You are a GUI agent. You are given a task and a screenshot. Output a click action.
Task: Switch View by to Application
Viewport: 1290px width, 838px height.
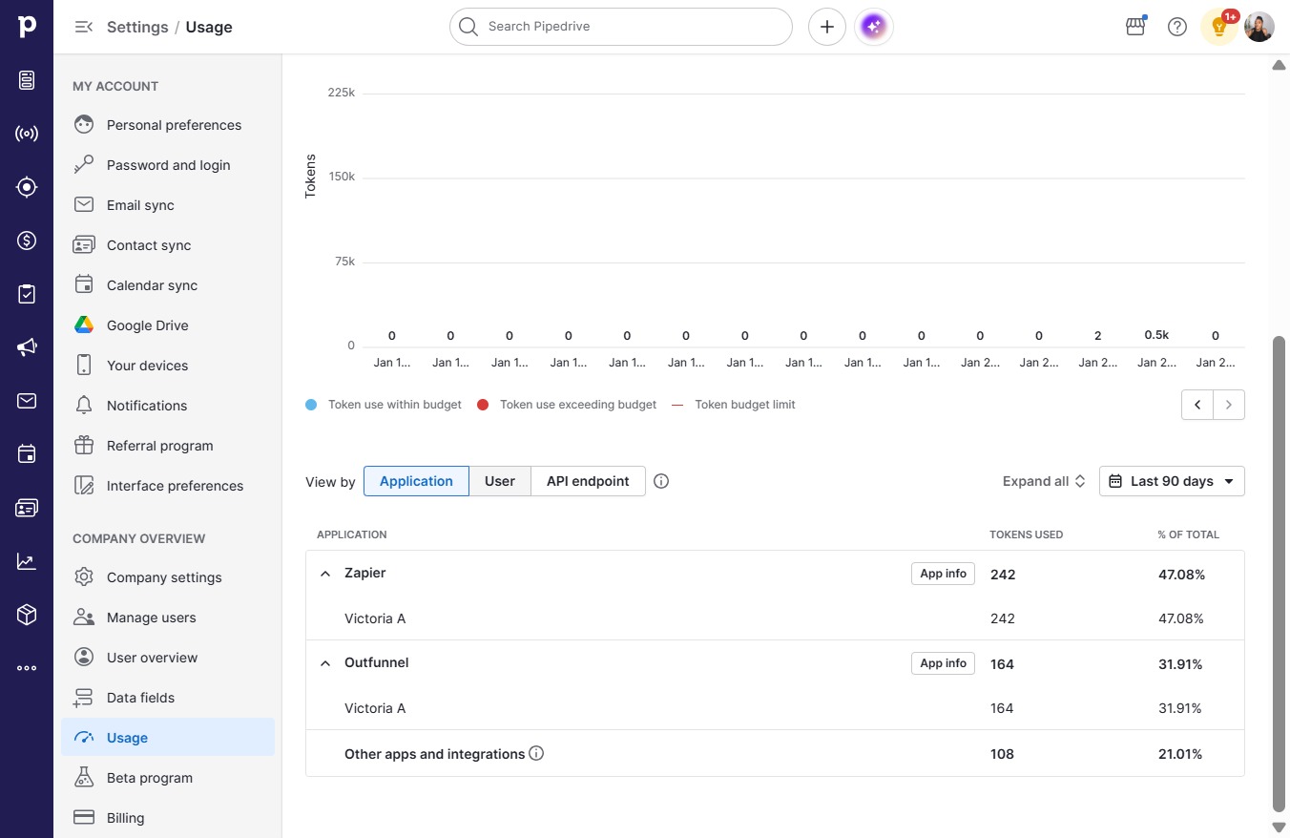tap(416, 481)
